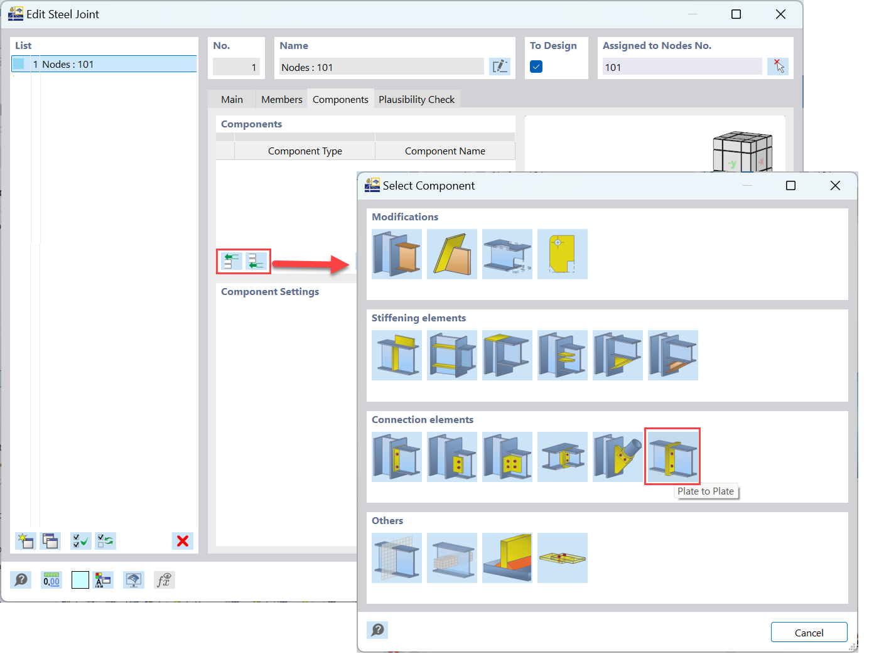Switch to the Main tab

click(x=232, y=99)
